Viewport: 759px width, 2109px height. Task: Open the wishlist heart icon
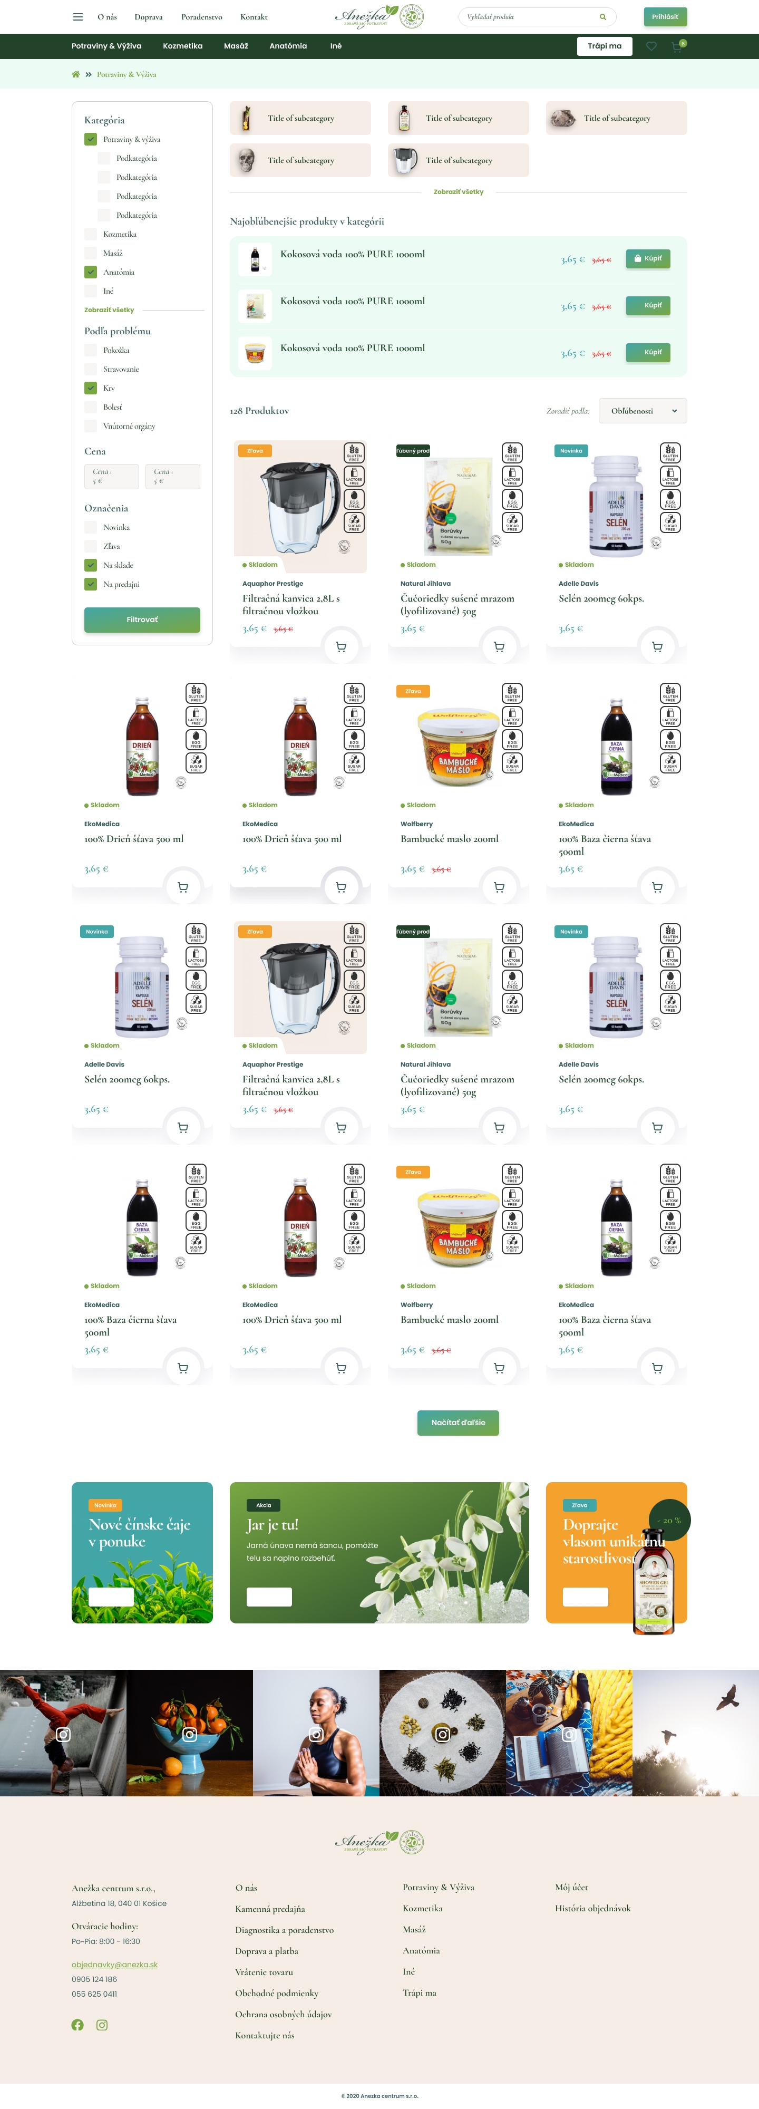[651, 46]
